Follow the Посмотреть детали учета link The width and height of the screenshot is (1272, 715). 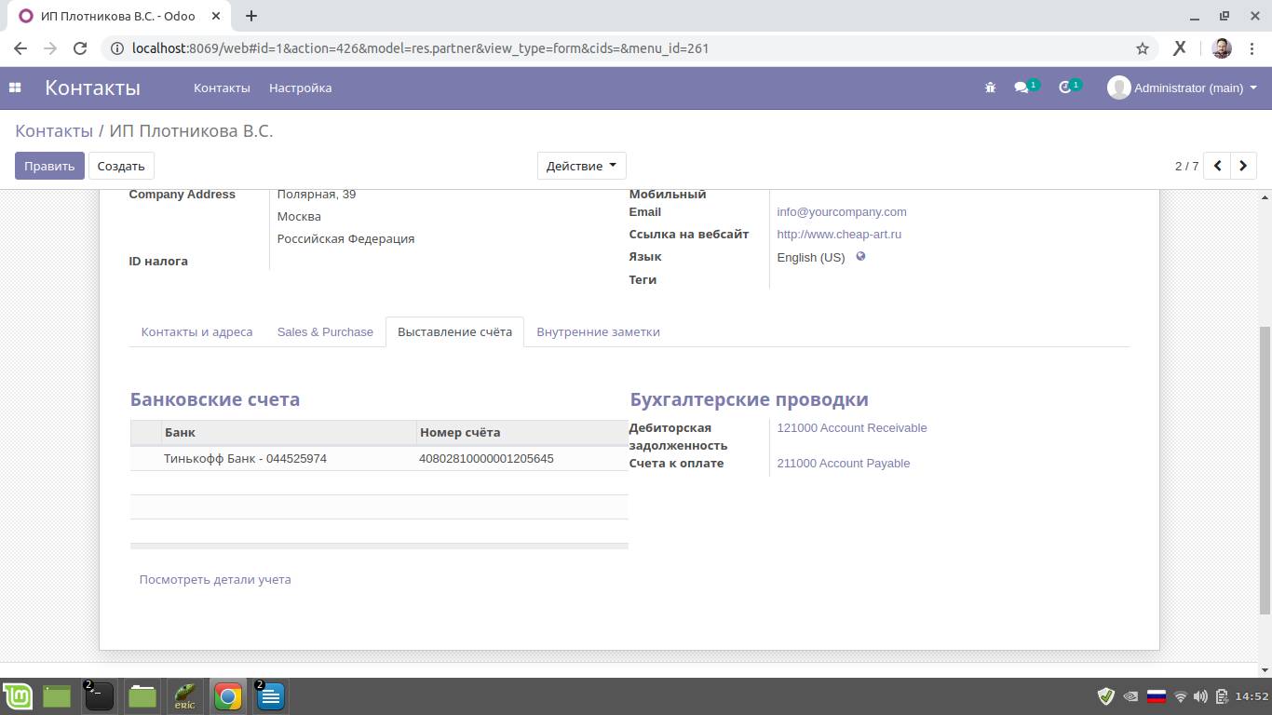click(215, 579)
